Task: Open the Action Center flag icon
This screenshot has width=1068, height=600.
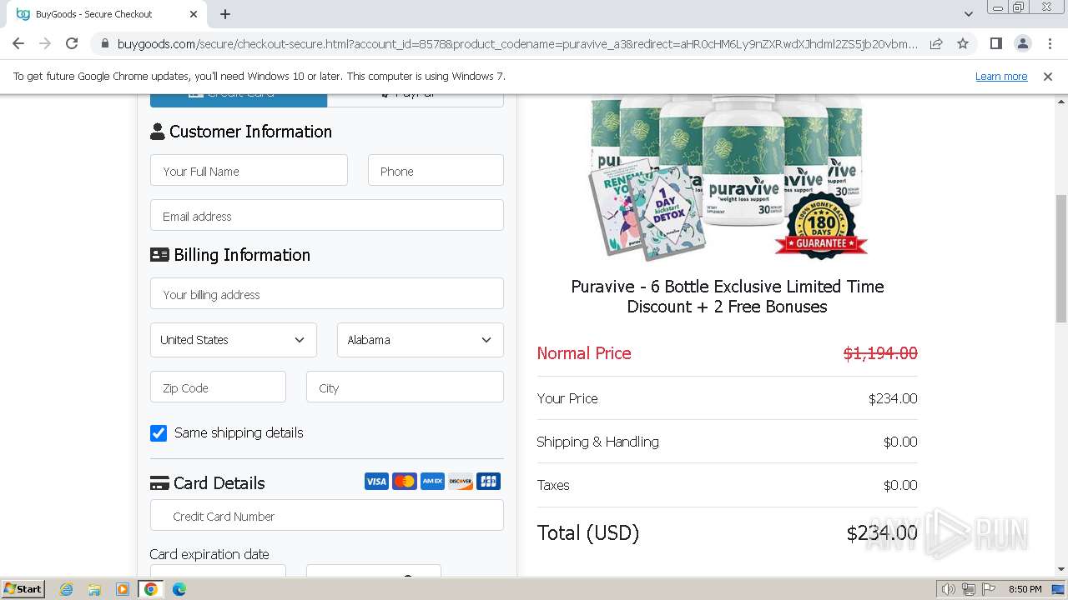Action: tap(989, 589)
